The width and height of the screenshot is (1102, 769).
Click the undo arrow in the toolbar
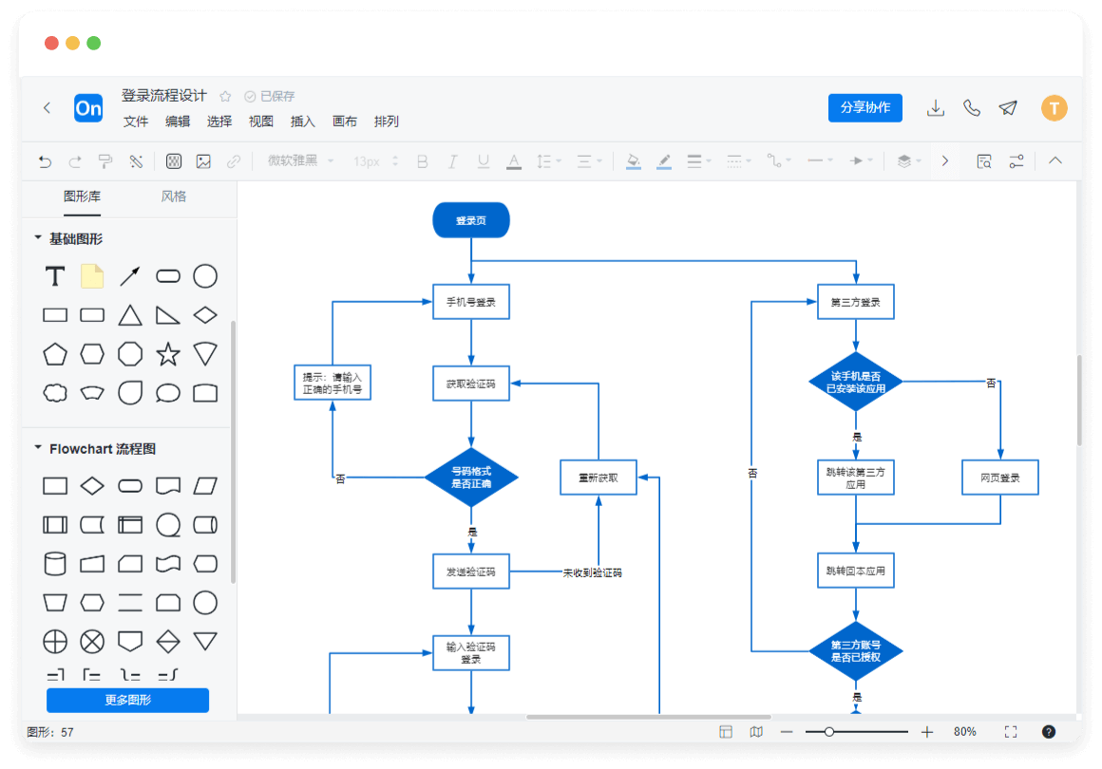pyautogui.click(x=45, y=161)
